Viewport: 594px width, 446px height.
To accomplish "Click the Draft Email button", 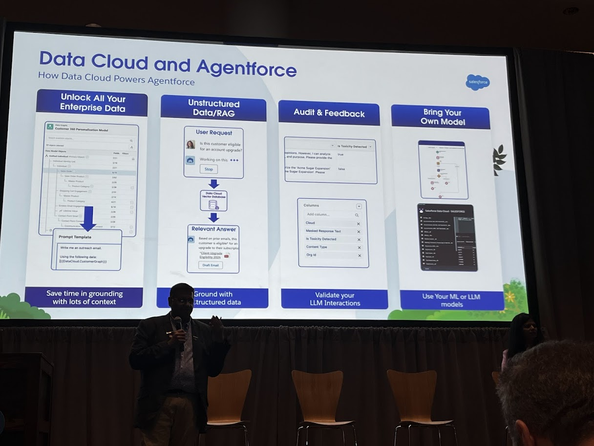I will [211, 265].
